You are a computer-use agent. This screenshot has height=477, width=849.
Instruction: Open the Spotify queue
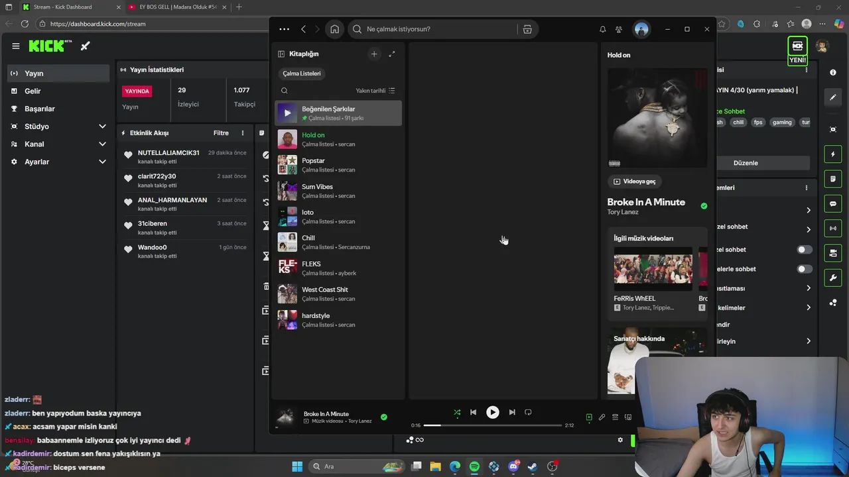click(615, 417)
